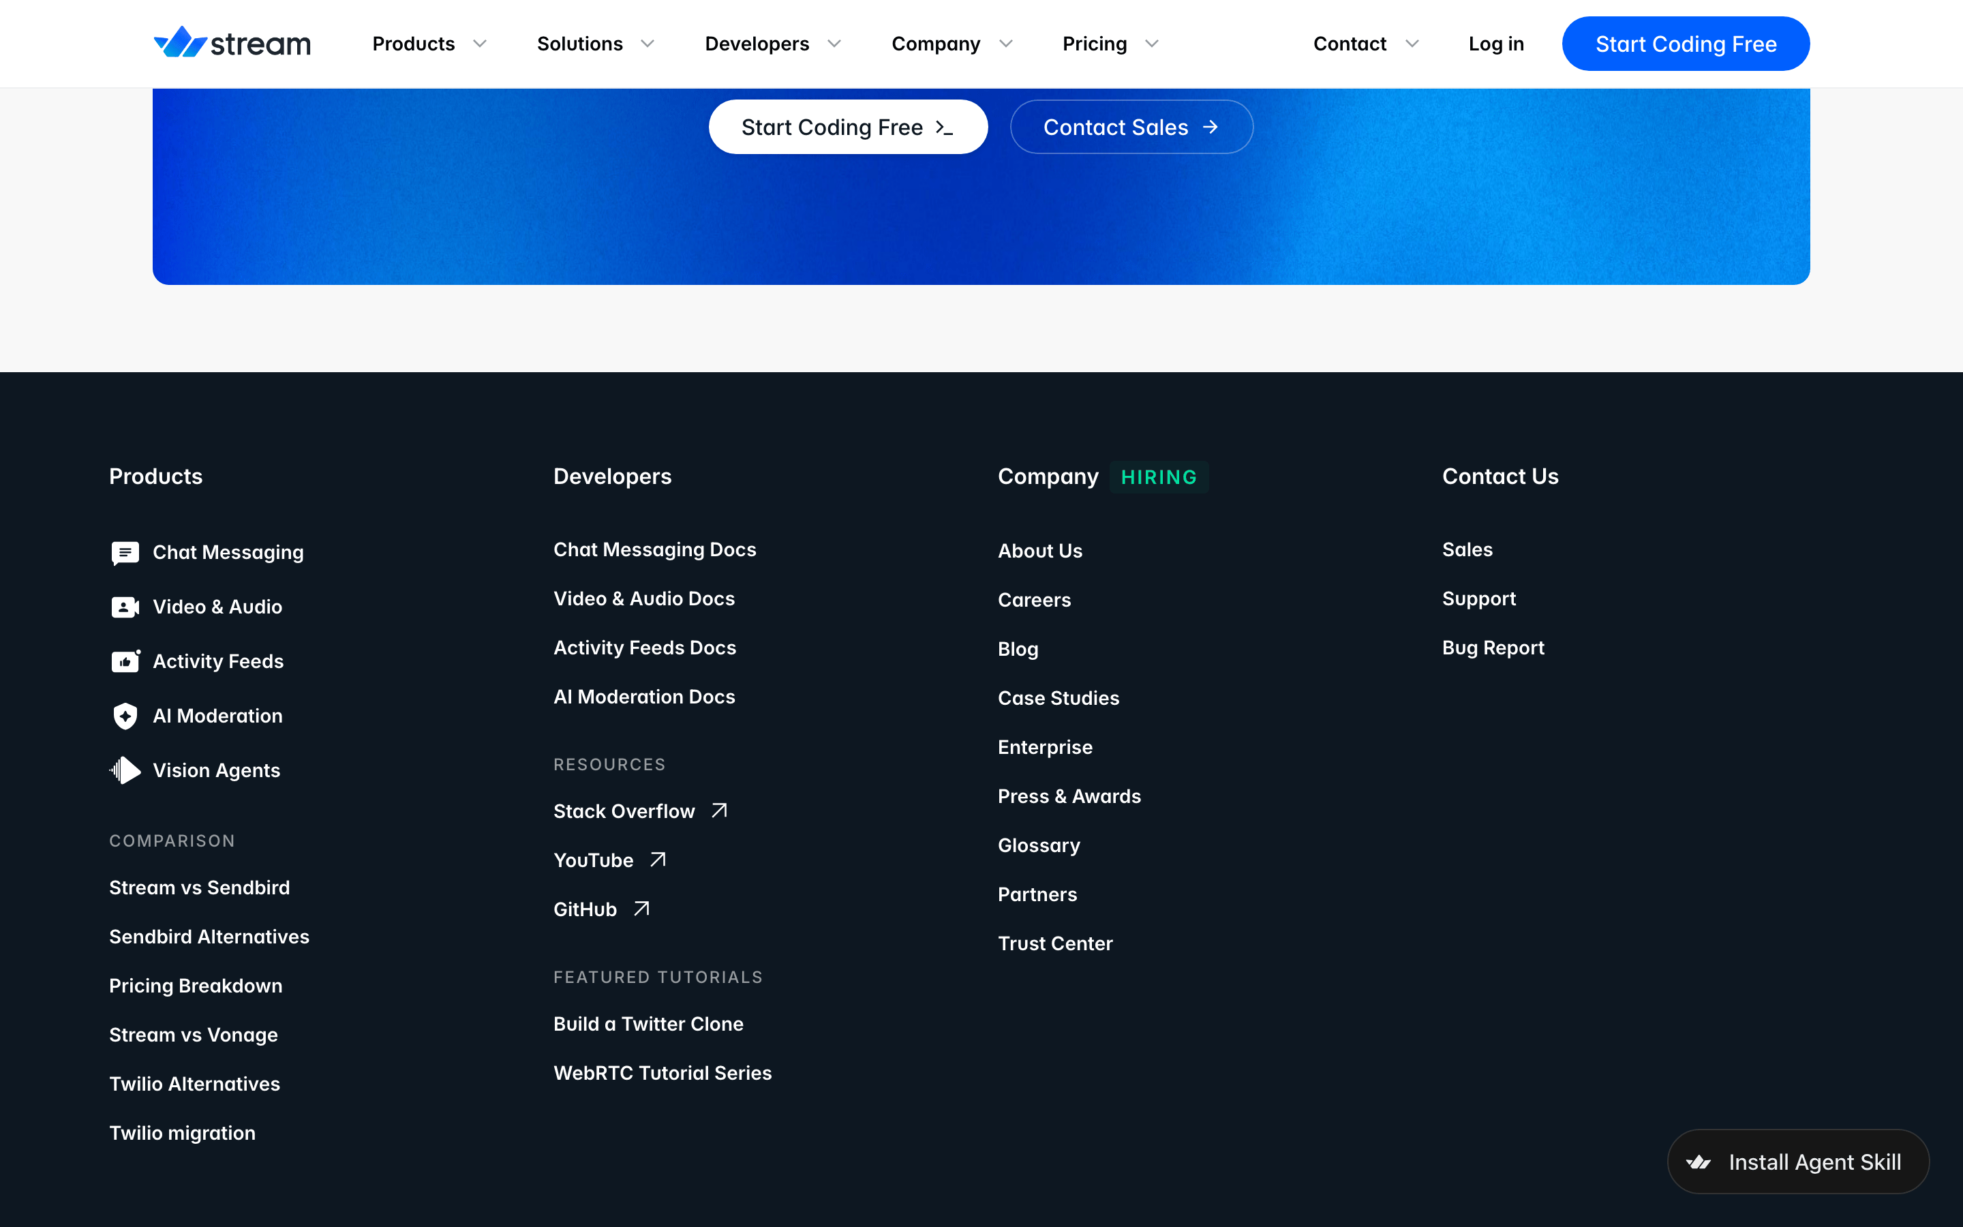Click the external arrow beside Stack Overflow
1963x1227 pixels.
click(x=720, y=811)
